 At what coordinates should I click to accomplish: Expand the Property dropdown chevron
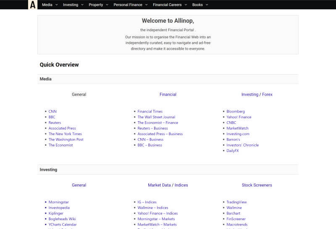point(107,5)
